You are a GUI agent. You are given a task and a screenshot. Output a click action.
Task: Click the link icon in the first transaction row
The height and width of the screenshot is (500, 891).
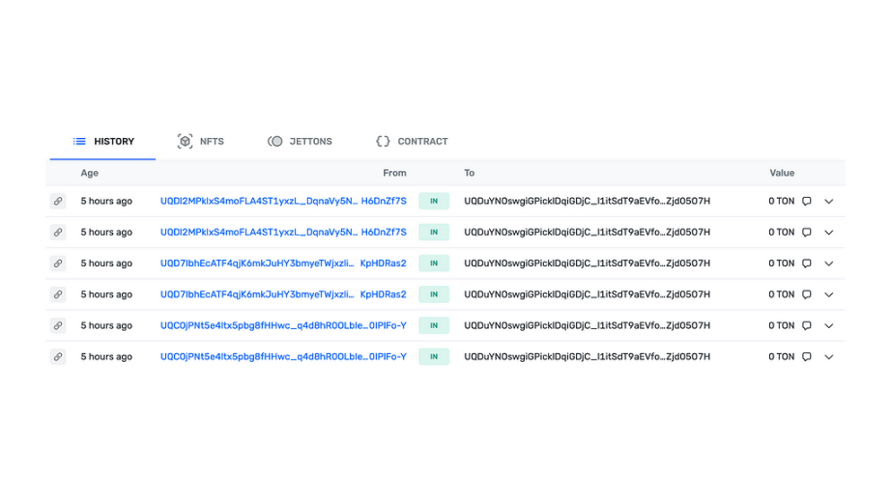pos(58,201)
